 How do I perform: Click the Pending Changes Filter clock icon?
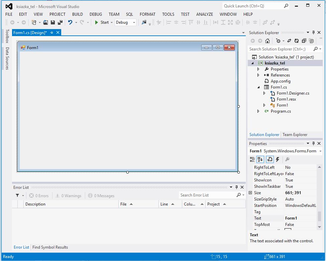tap(278, 41)
